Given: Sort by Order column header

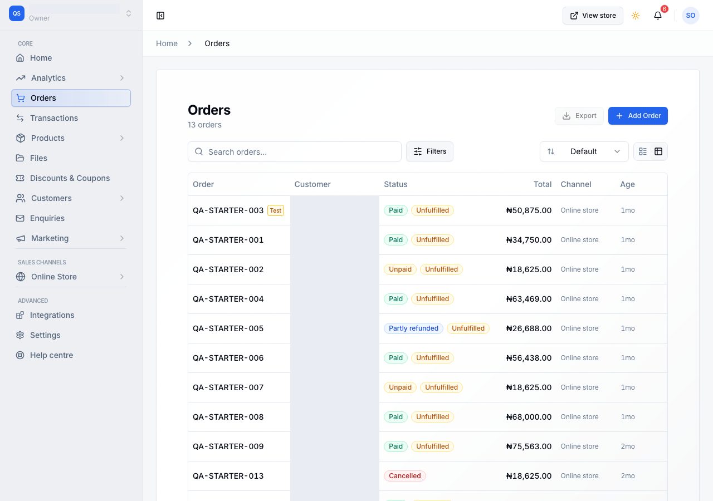Looking at the screenshot, I should [203, 184].
